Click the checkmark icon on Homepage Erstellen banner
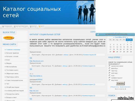This screenshot has height=101, width=135. click(x=98, y=34)
